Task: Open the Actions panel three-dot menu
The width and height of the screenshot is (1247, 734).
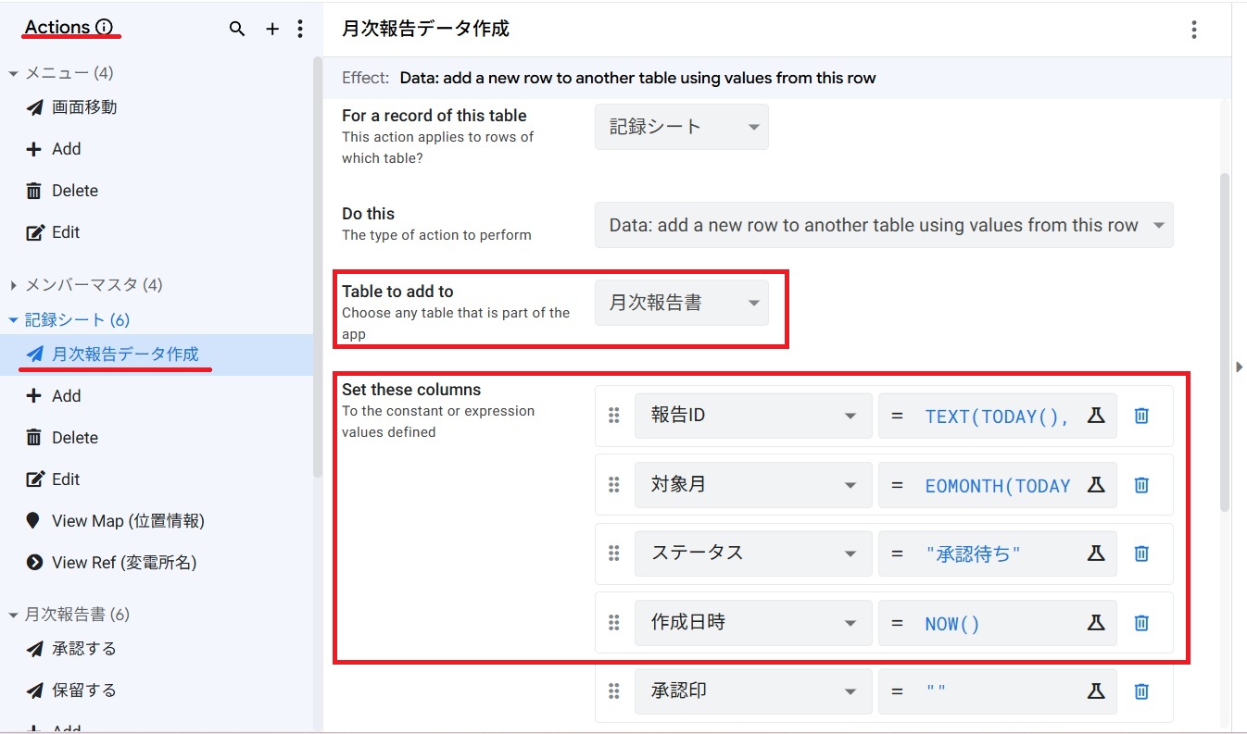Action: 299,30
